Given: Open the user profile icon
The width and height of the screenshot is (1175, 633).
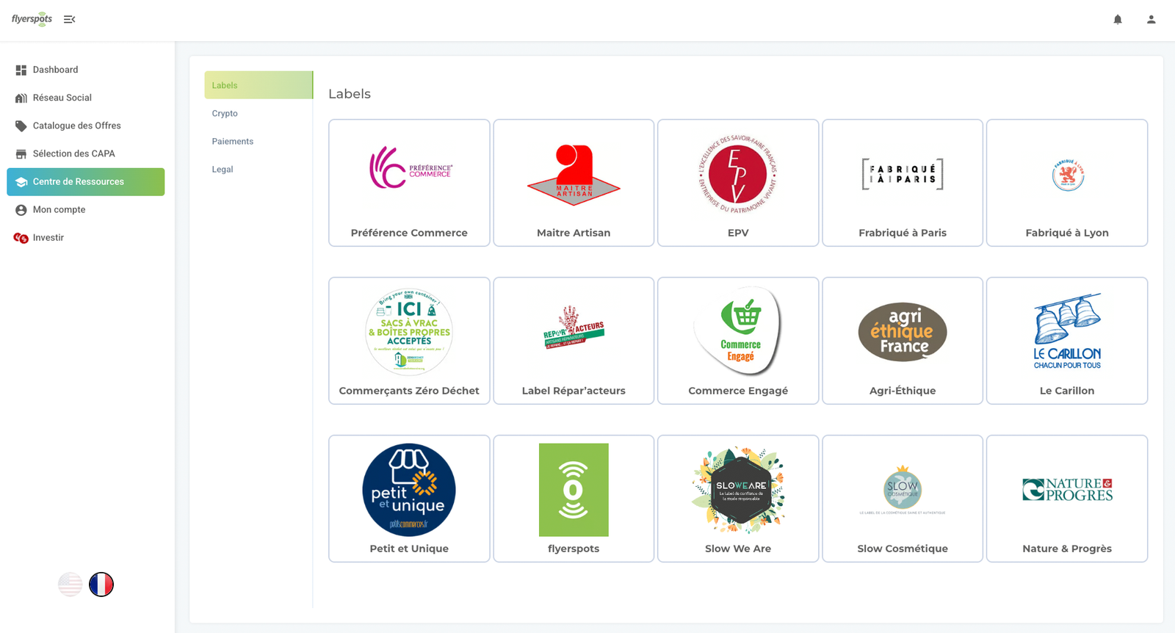Looking at the screenshot, I should [1151, 20].
